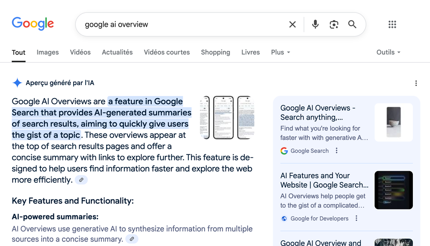Image resolution: width=430 pixels, height=246 pixels.
Task: Click the Google Search favicon
Action: (284, 151)
